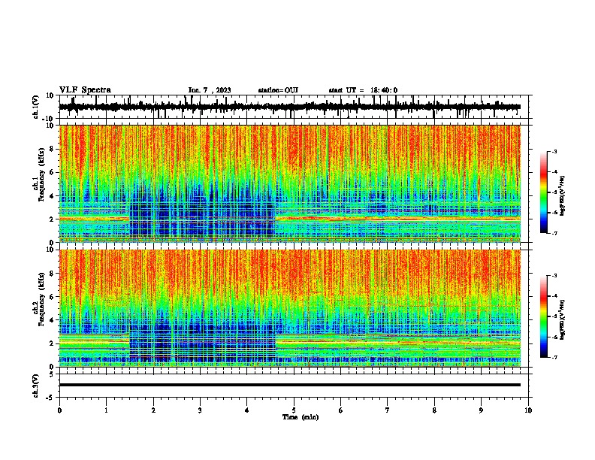Click time axis tick label "7"

click(388, 410)
